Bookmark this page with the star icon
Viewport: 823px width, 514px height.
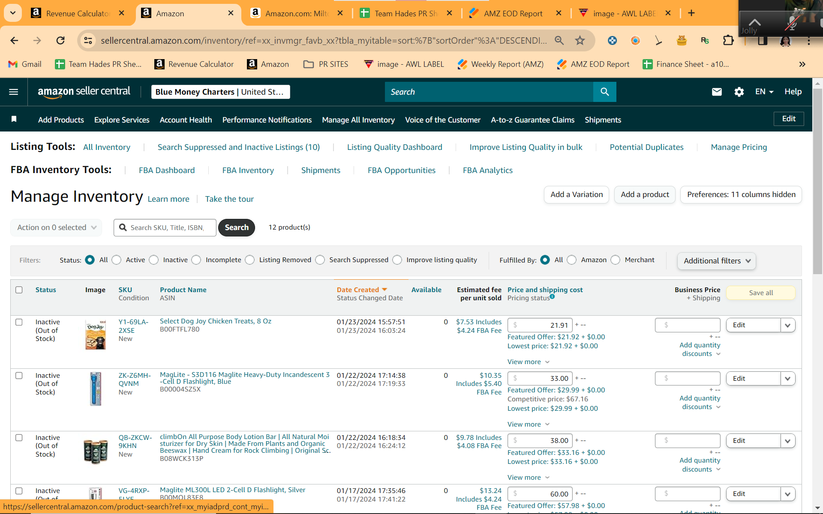(580, 40)
